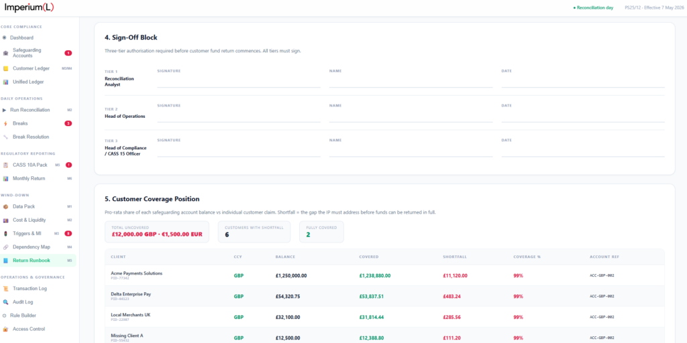Viewport: 687px width, 343px height.
Task: Click the Customer Ledger yellow icon
Action: coord(5,68)
